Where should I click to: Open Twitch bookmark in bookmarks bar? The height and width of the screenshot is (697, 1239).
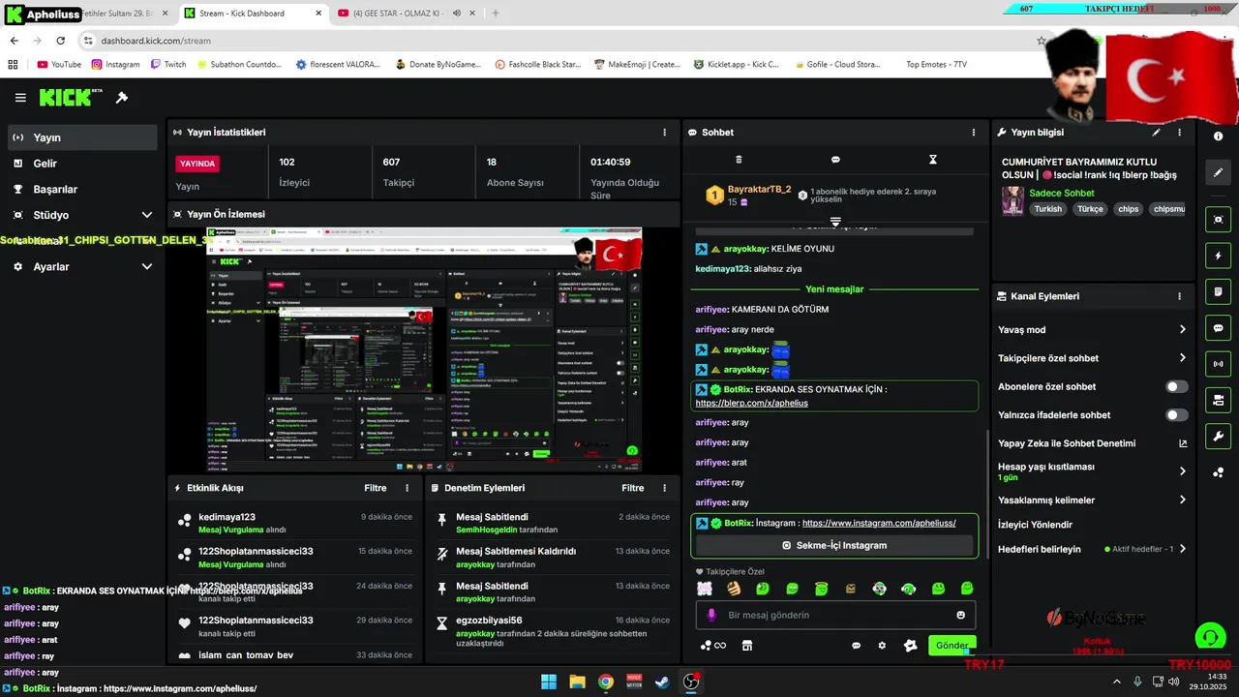167,65
